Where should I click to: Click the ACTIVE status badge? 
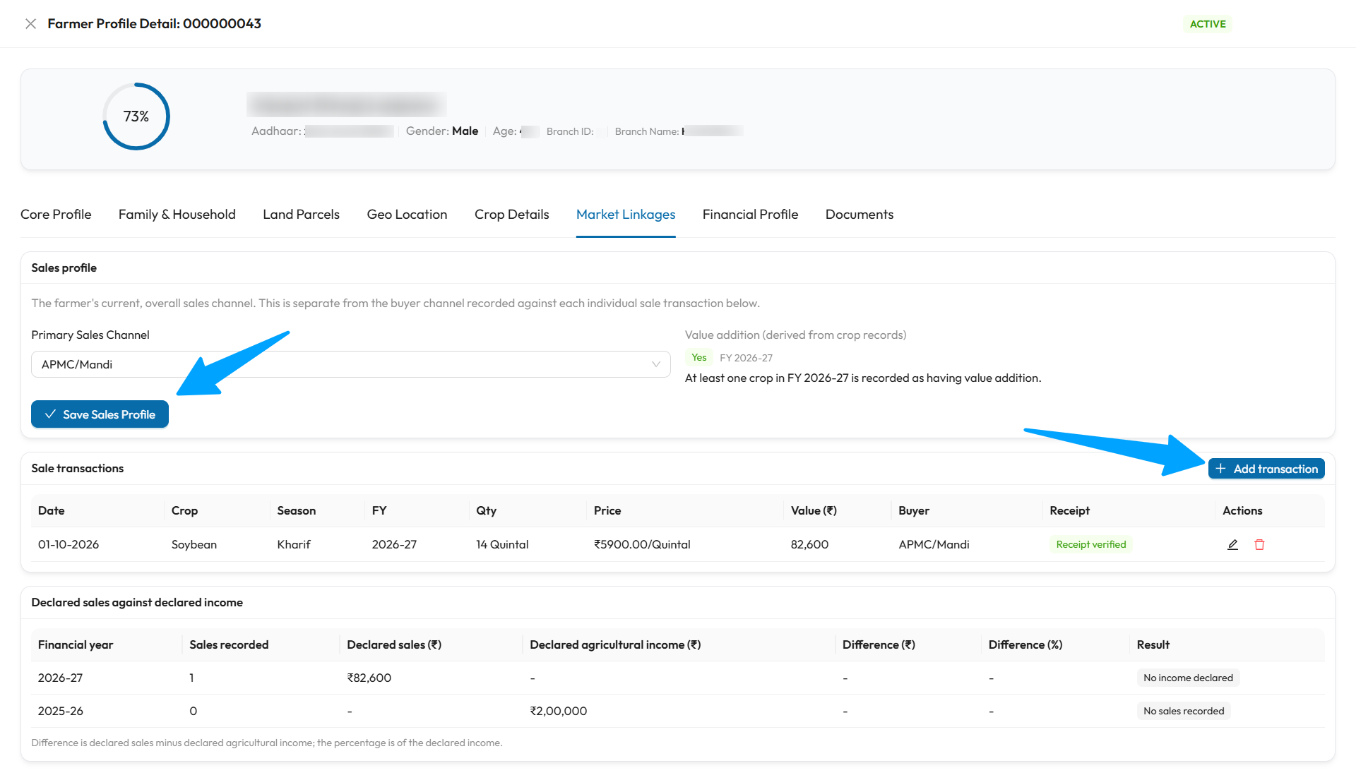click(1208, 24)
